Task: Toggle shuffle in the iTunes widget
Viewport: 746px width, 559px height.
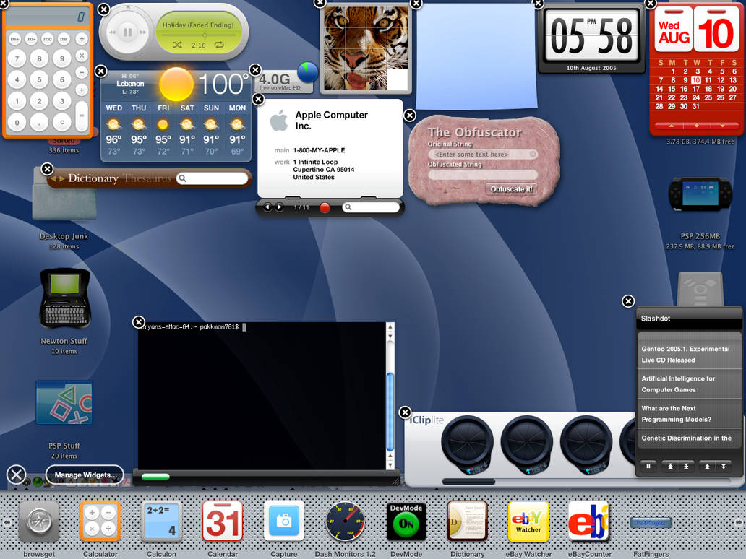Action: pos(177,45)
